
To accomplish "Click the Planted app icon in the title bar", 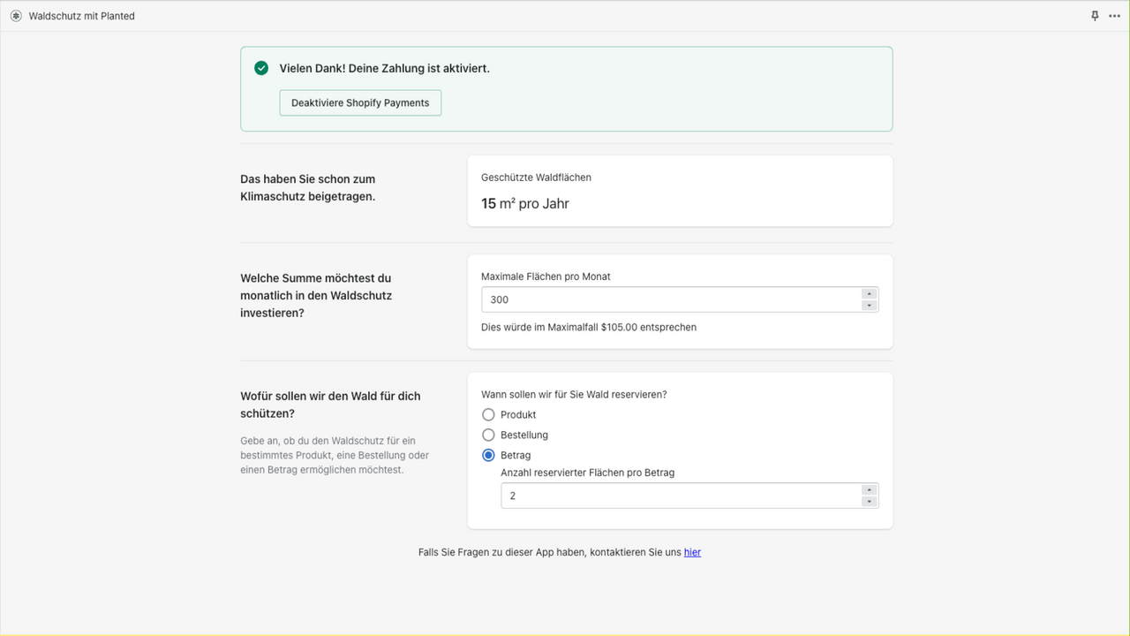I will coord(16,16).
